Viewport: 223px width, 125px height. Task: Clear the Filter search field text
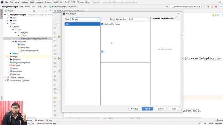coord(98,19)
